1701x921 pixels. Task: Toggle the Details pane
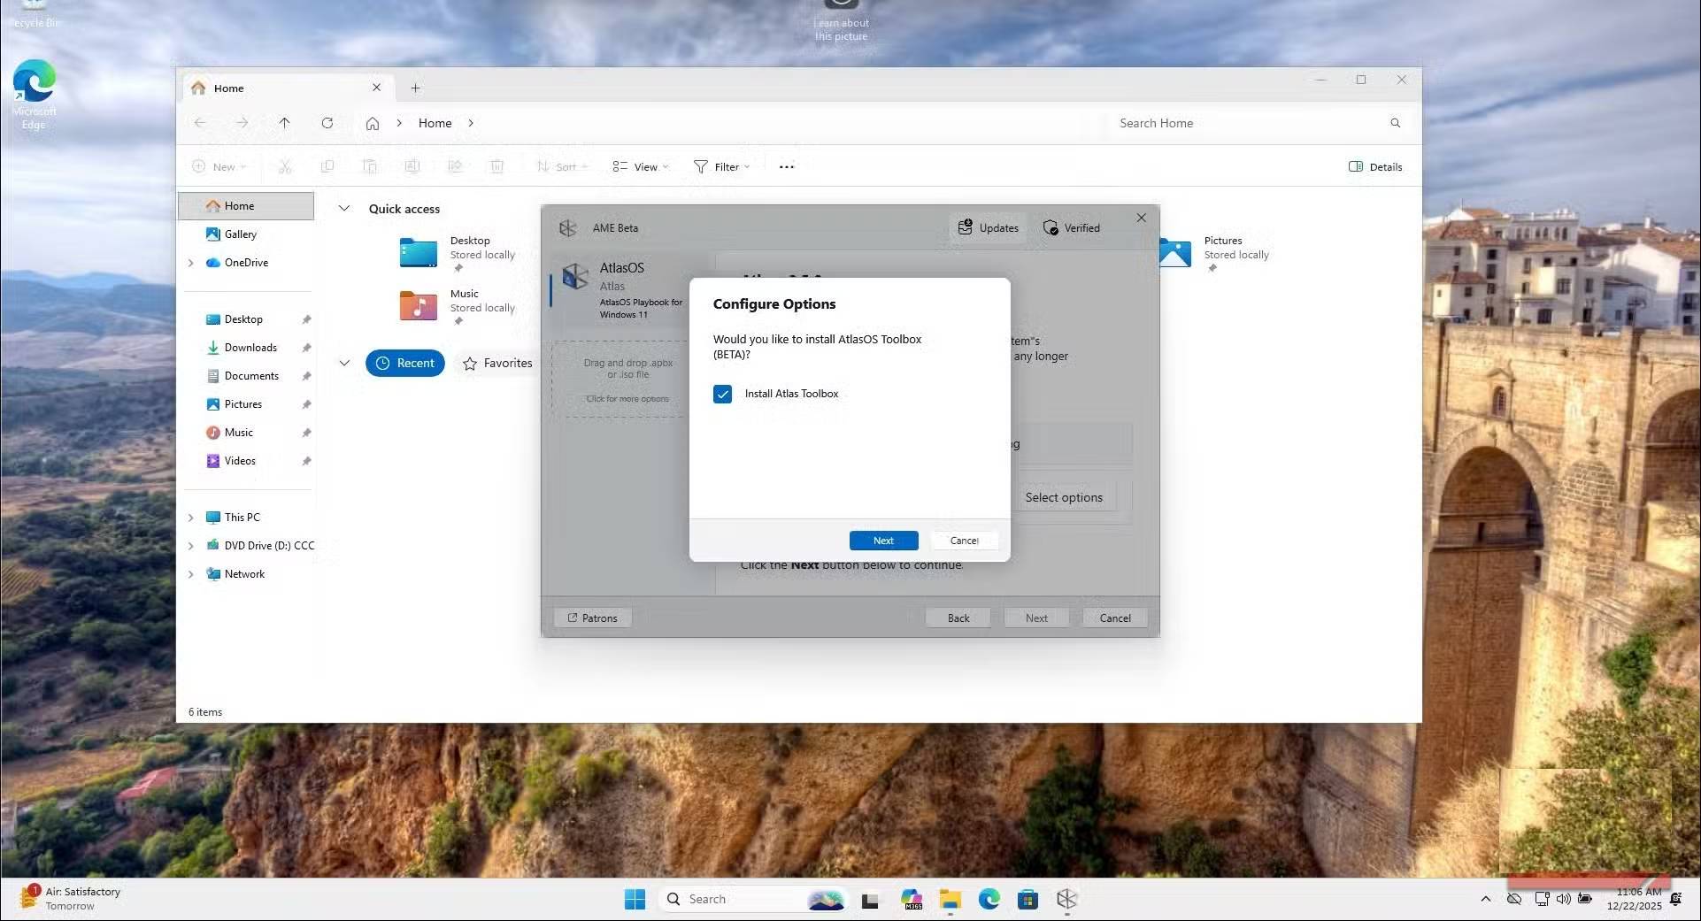[1374, 166]
